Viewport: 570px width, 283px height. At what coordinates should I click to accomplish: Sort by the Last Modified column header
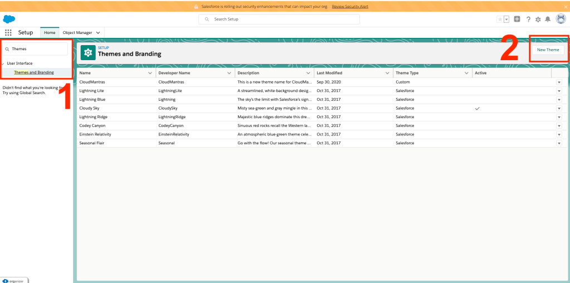coord(329,73)
